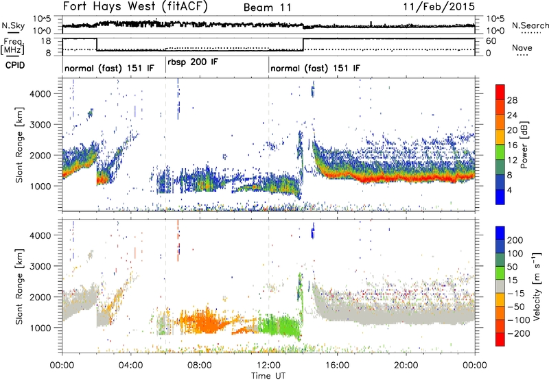
Task: Click the 'Time UT' axis label
Action: click(x=268, y=376)
